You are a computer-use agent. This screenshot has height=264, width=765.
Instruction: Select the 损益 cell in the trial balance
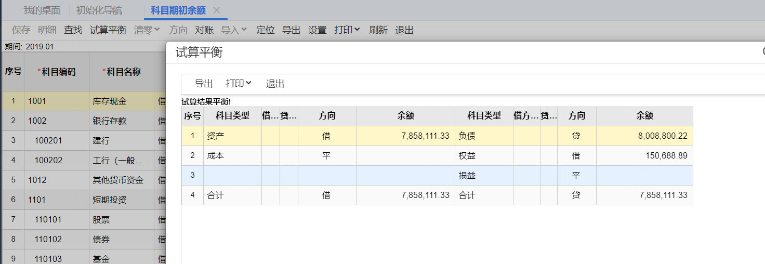coord(484,176)
